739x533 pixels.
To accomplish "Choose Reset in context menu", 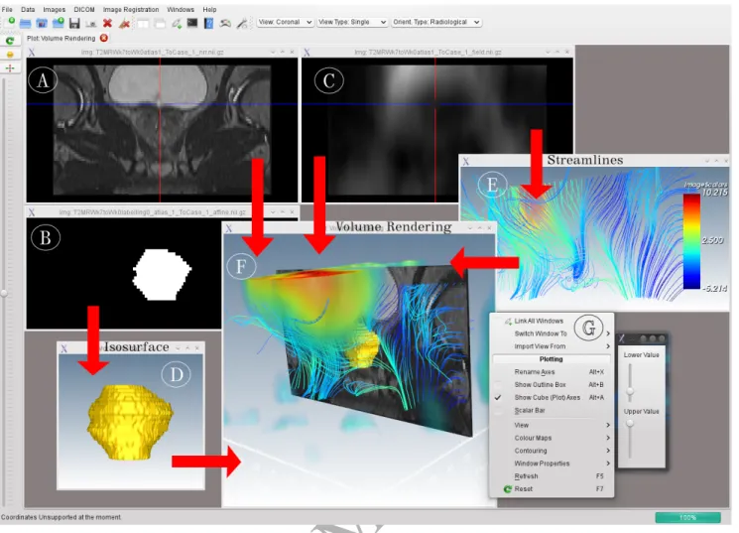I will [x=552, y=489].
